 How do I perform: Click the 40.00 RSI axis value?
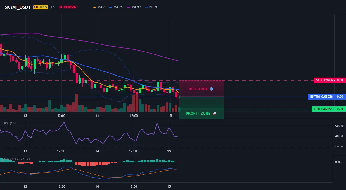339,136
